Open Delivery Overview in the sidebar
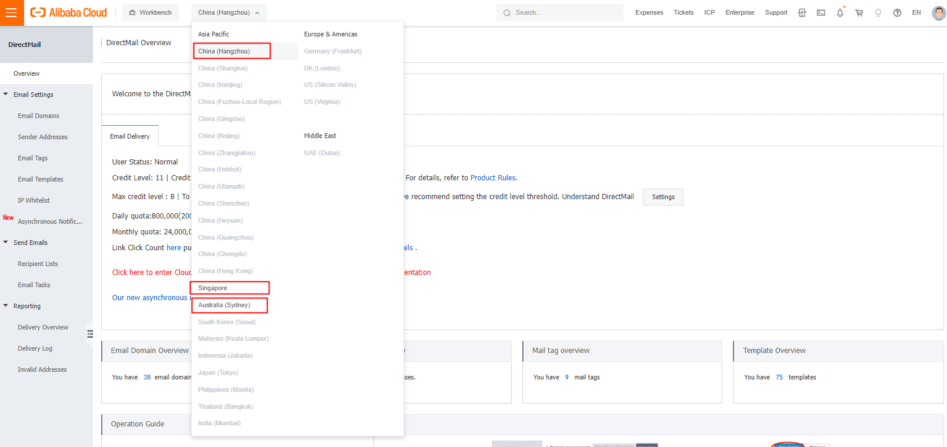 (43, 327)
